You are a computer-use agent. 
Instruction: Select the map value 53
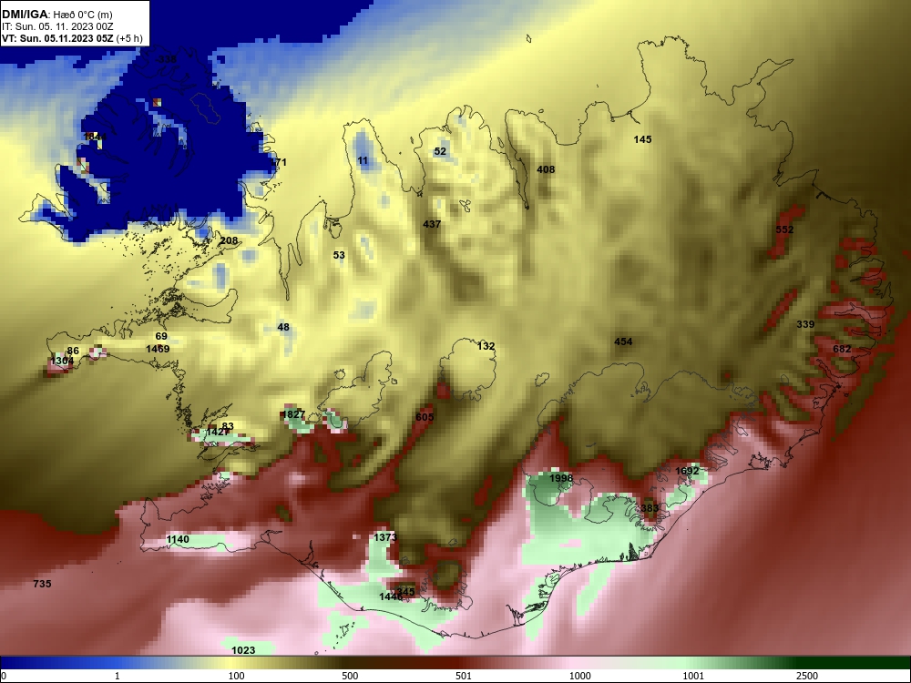pos(339,255)
